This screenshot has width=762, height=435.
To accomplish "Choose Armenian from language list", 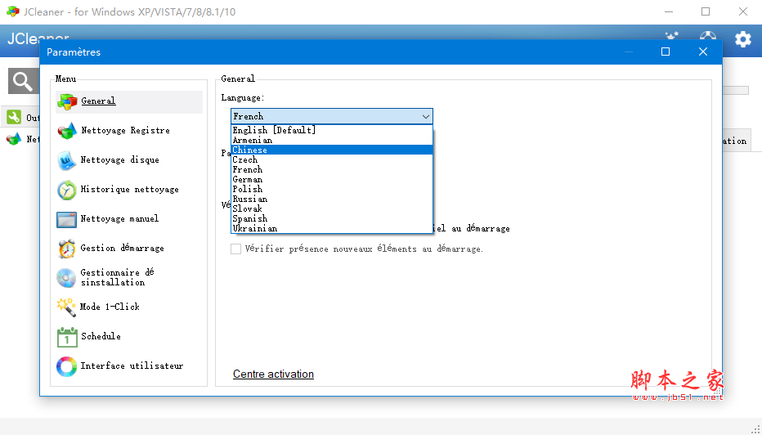I will pyautogui.click(x=332, y=140).
